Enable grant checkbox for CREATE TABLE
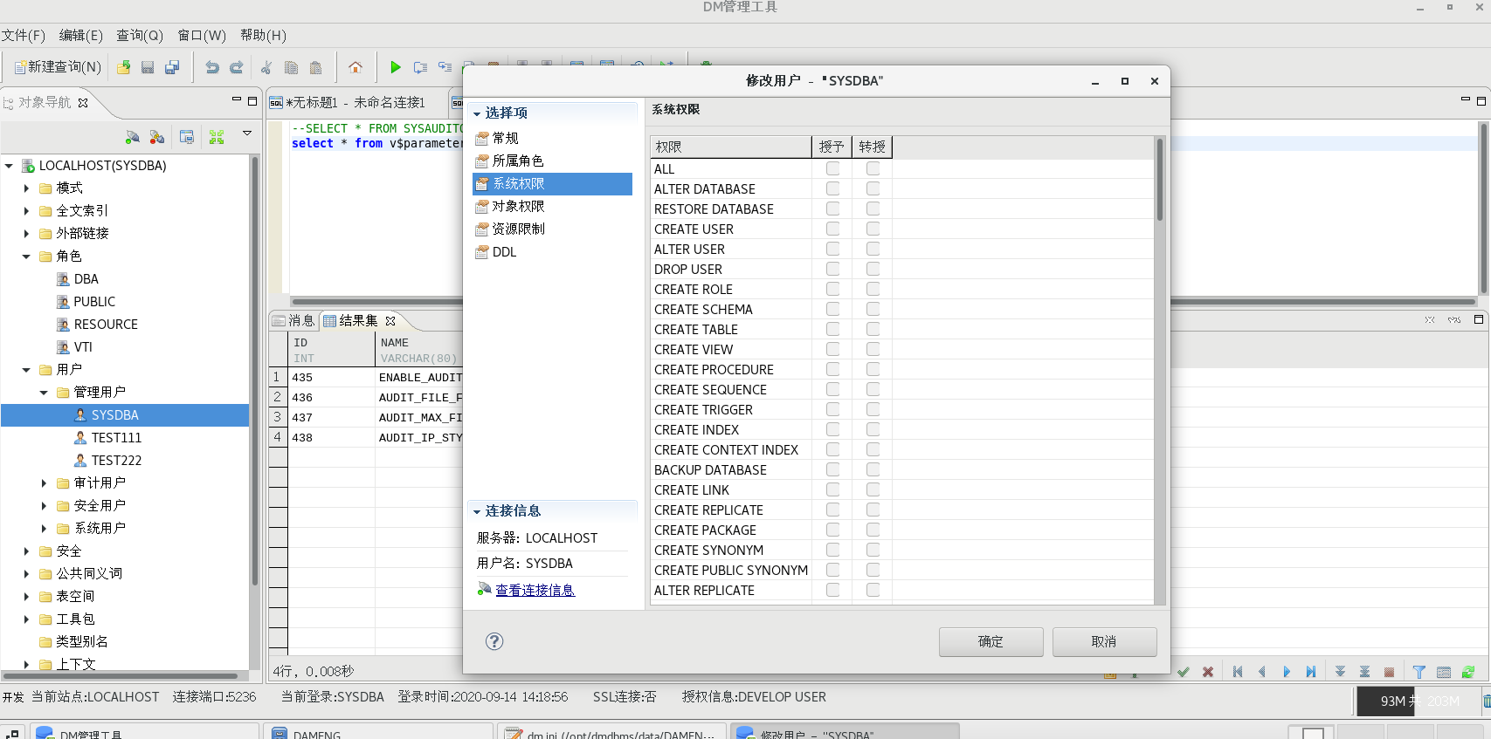Viewport: 1491px width, 739px height. coord(832,329)
